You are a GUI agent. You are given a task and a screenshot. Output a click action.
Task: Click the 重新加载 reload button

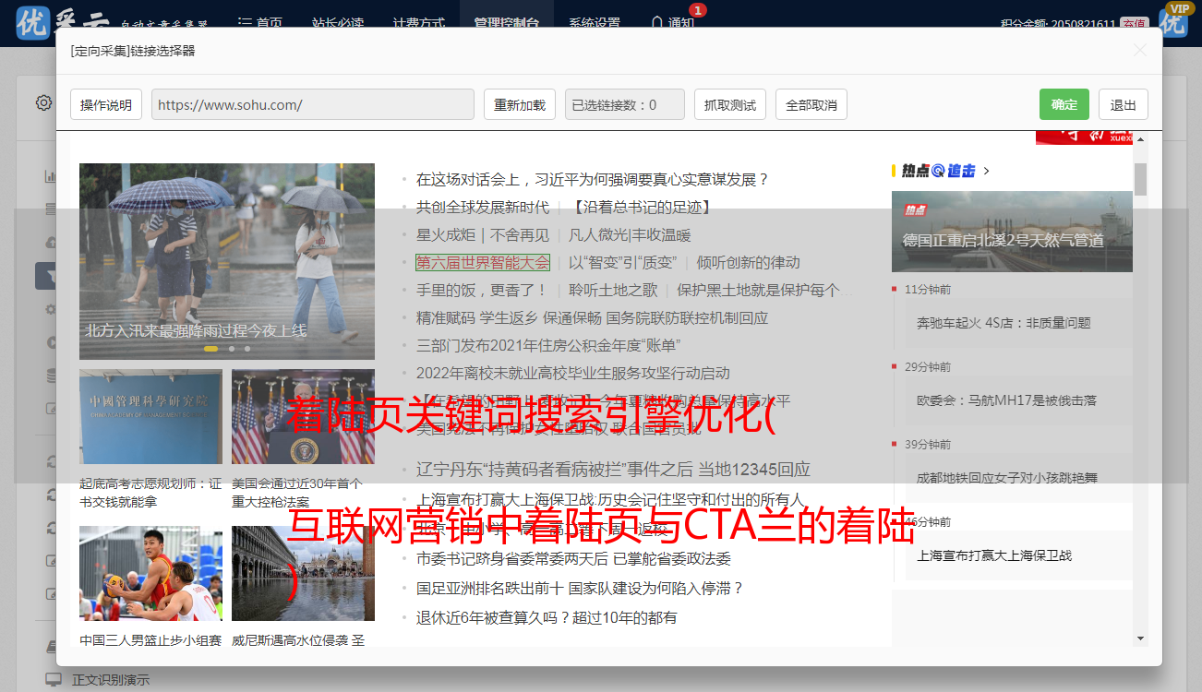click(x=520, y=104)
